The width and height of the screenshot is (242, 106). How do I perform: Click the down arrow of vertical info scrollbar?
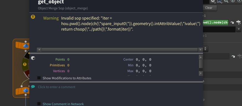point(201,73)
